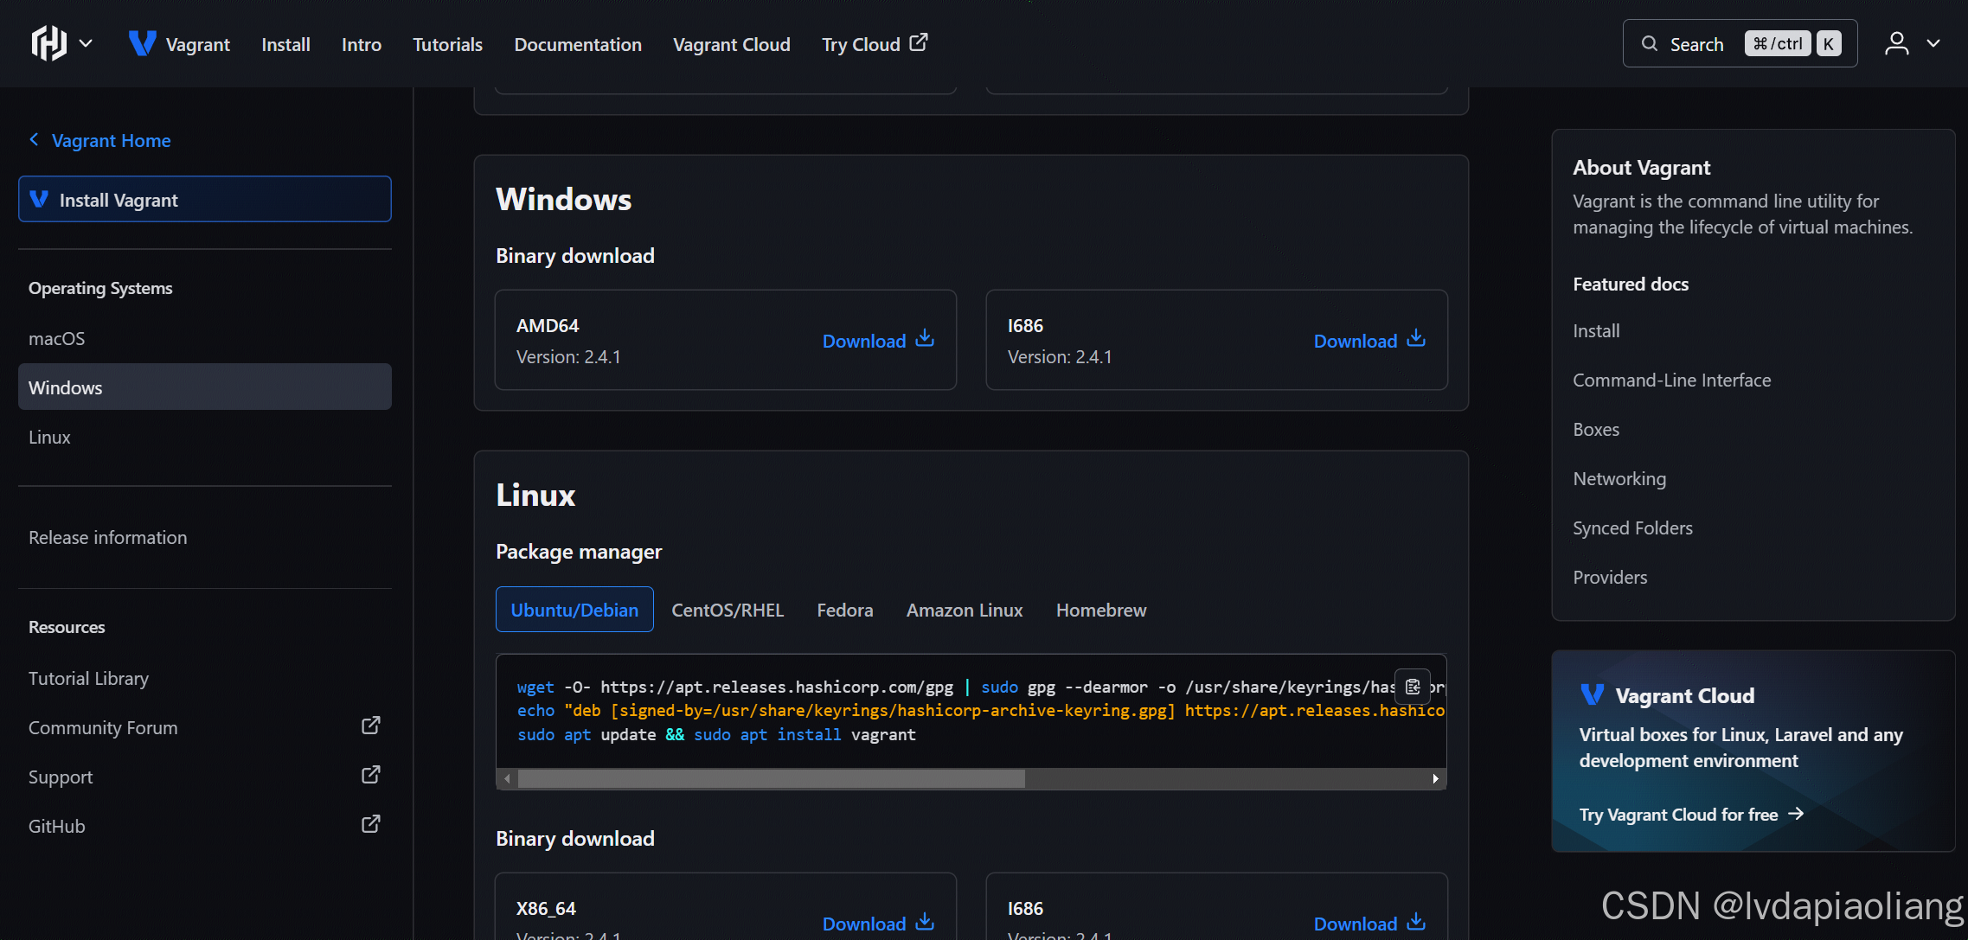The width and height of the screenshot is (1968, 940).
Task: Open the Tutorials nav item
Action: (447, 44)
